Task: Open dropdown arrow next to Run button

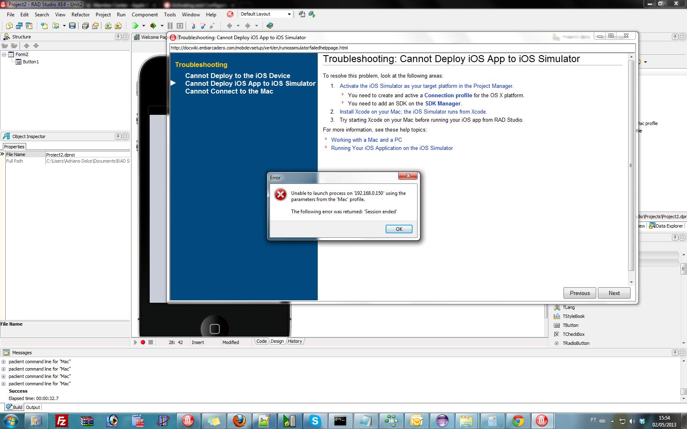Action: click(x=144, y=26)
